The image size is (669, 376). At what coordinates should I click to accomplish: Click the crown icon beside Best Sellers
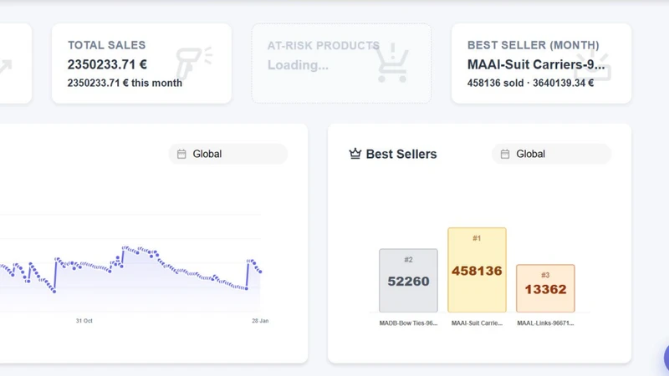(355, 154)
